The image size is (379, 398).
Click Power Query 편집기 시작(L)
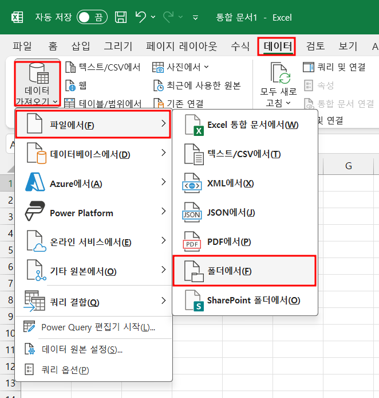[93, 327]
